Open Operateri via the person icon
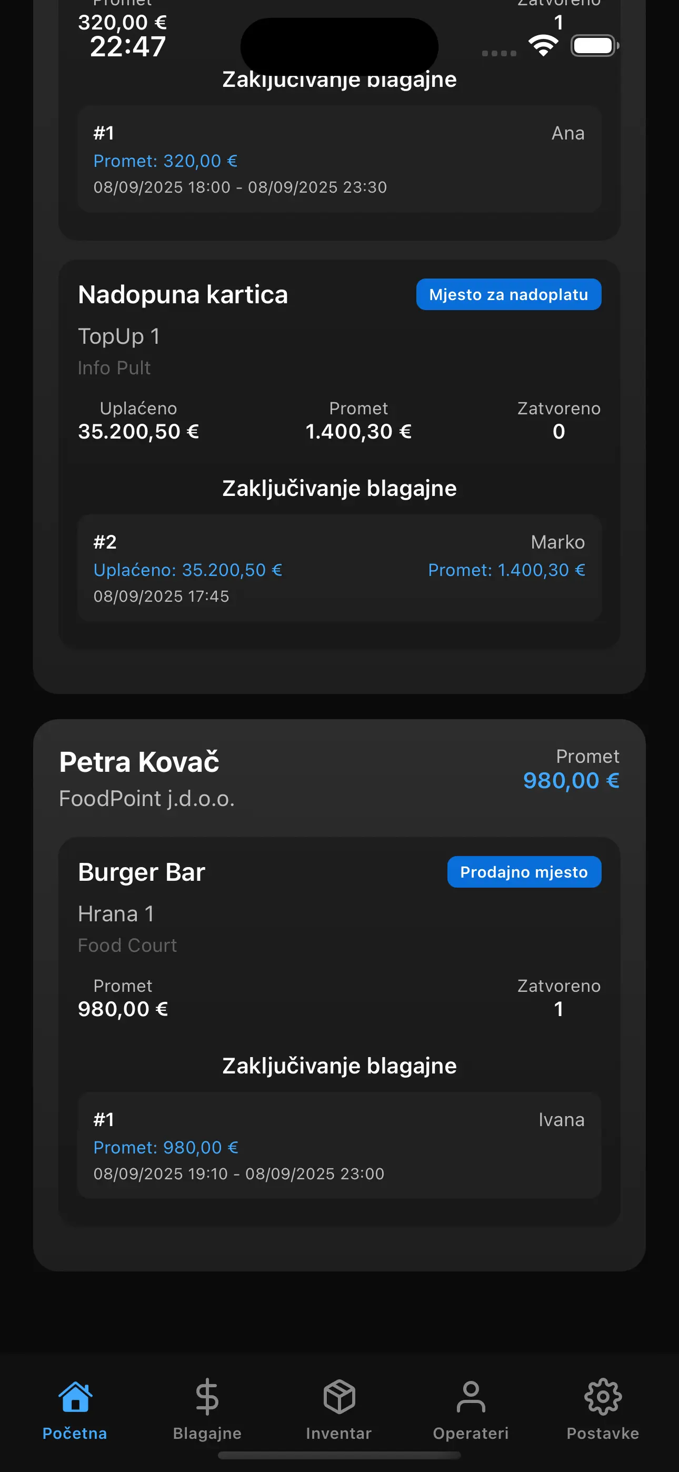The height and width of the screenshot is (1472, 679). pos(471,1397)
